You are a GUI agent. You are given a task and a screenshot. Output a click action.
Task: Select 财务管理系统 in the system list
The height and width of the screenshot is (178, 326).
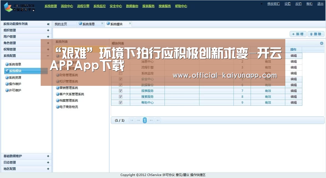[x=67, y=75]
